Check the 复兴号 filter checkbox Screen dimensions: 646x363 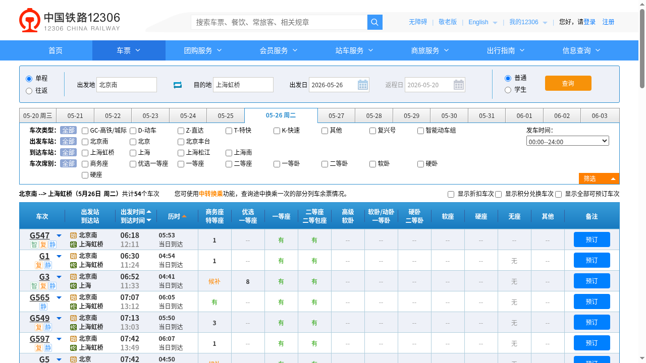pos(372,131)
